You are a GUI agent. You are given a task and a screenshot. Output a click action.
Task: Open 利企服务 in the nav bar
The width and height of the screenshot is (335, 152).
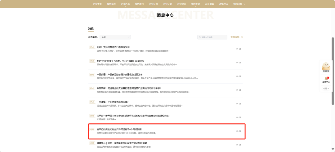point(209,4)
